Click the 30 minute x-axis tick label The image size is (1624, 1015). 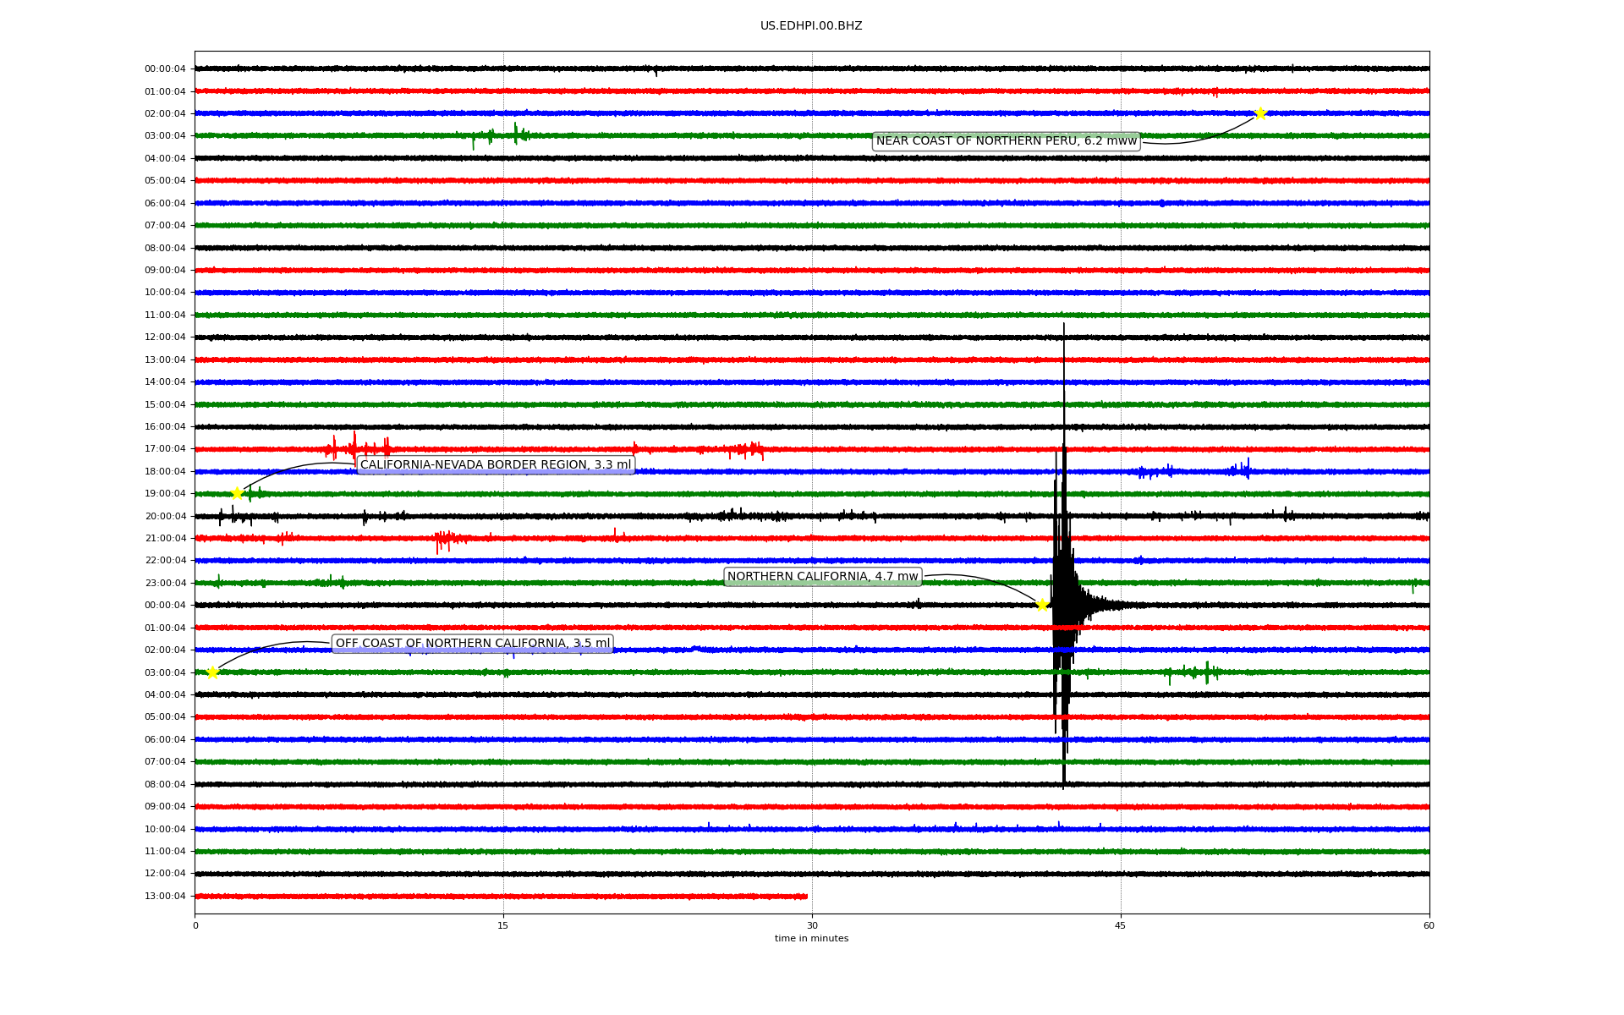(812, 925)
